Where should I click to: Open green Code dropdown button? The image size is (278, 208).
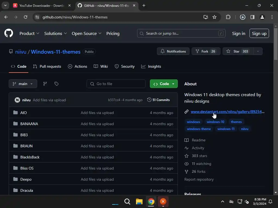(164, 84)
